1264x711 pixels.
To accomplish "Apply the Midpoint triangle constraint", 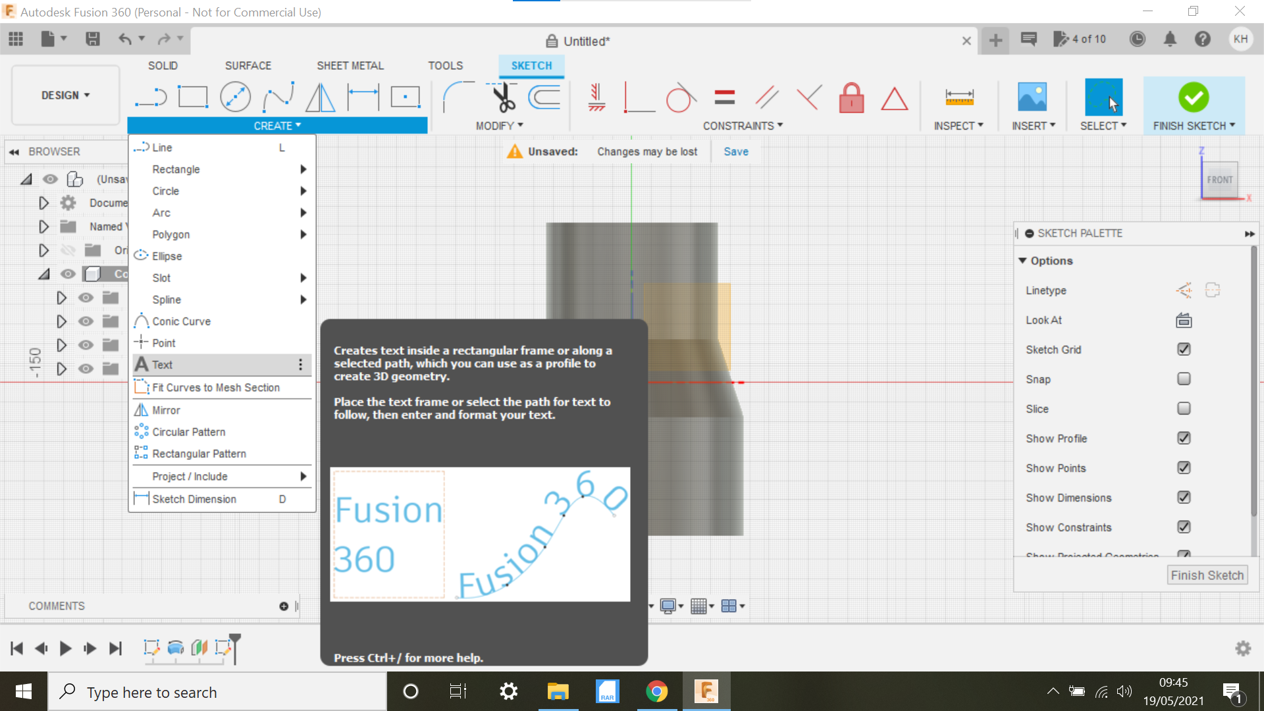I will [x=894, y=99].
